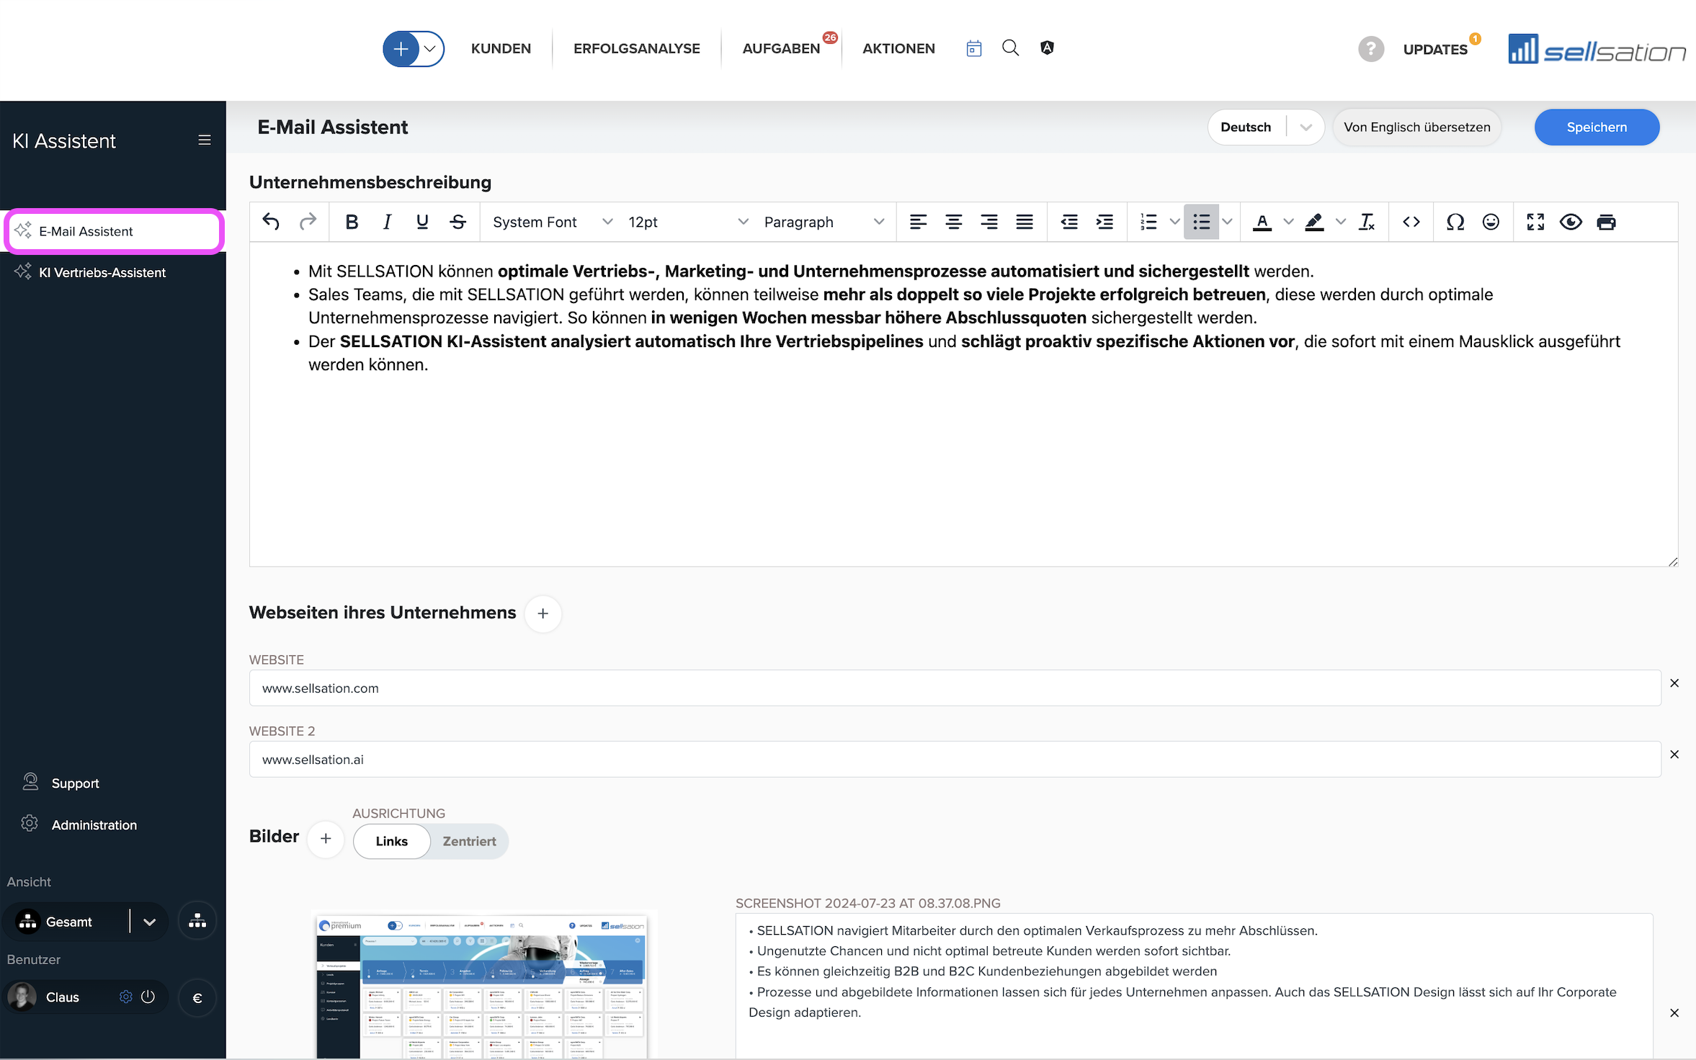Open the highlight color picker arrow

click(1341, 222)
